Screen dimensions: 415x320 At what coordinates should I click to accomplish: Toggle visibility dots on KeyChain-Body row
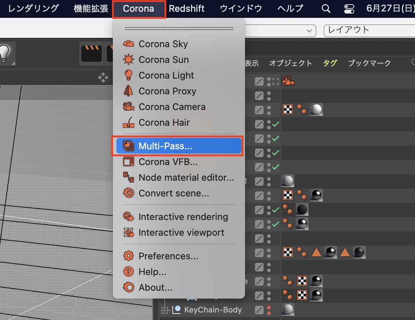(269, 310)
